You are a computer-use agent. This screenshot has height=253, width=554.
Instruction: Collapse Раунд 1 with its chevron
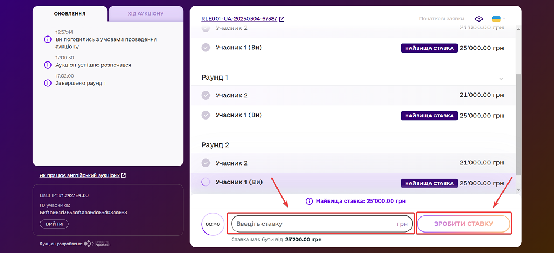pyautogui.click(x=501, y=78)
